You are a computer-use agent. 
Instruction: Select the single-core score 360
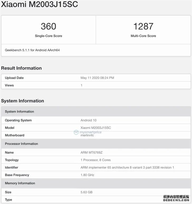[49, 26]
